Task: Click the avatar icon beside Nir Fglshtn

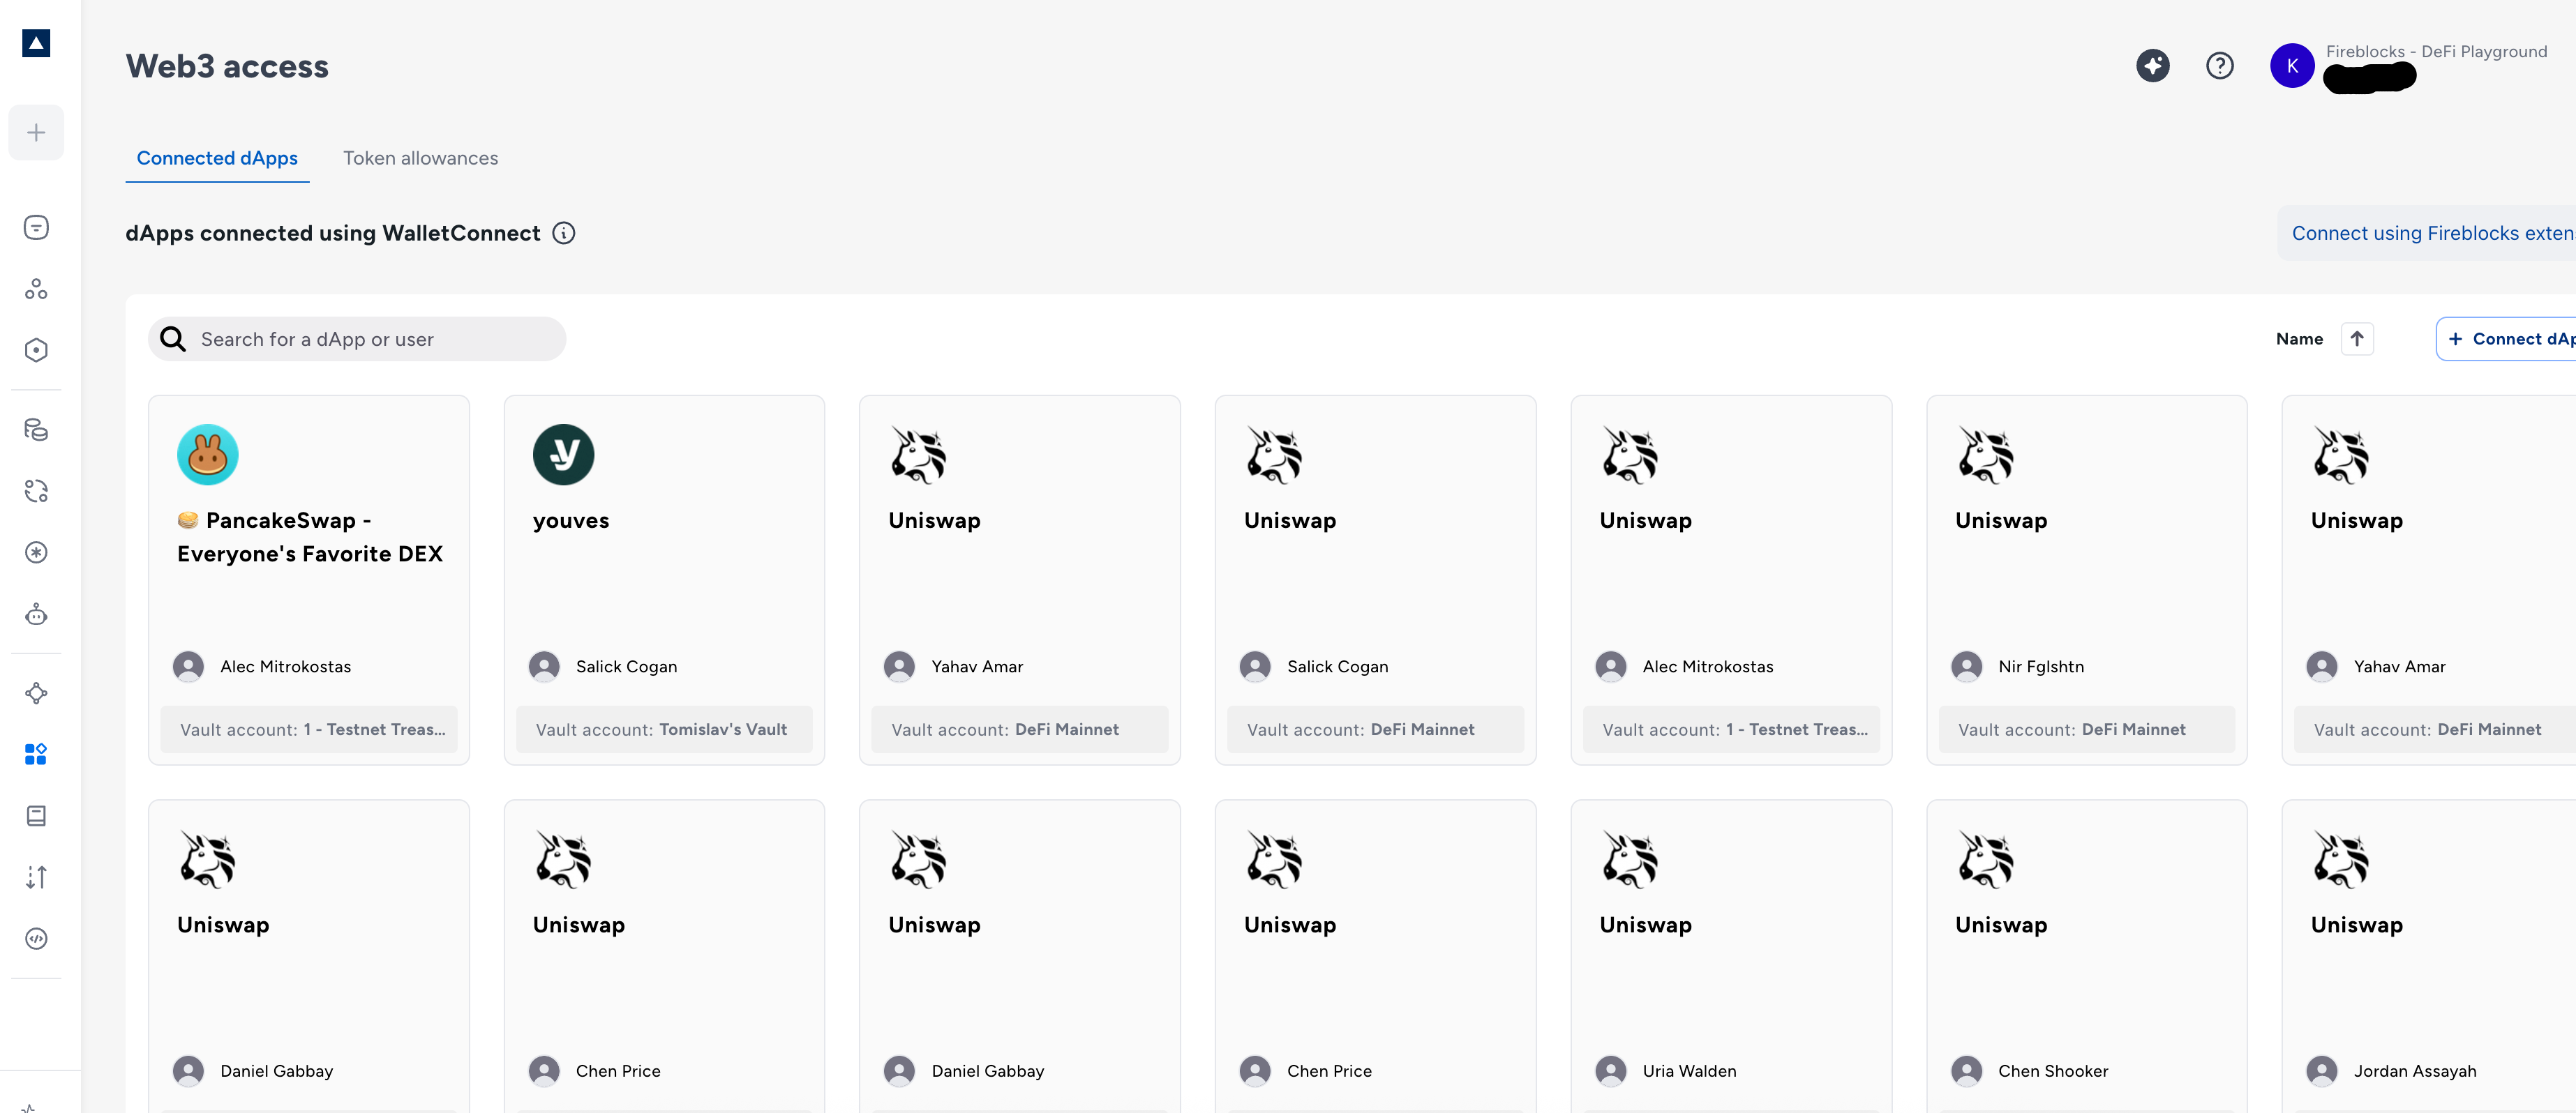Action: (x=1966, y=667)
